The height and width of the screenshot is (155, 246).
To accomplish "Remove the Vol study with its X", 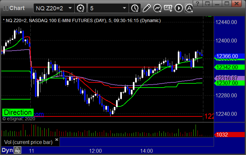I will (x=57, y=139).
